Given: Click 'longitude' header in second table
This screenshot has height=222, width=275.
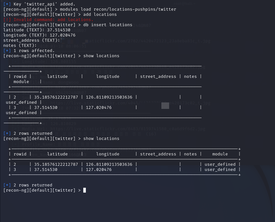Looking at the screenshot, I should (x=108, y=154).
